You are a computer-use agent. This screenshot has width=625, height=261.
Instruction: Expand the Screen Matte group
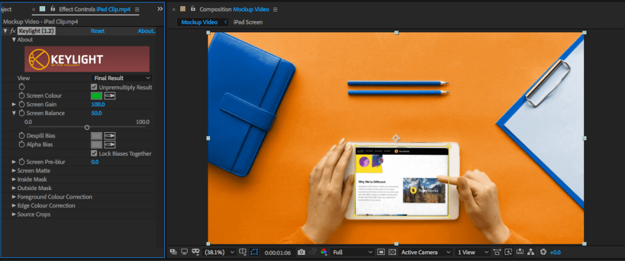click(x=14, y=171)
